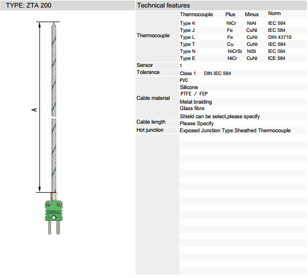Select the Metal braiding option
This screenshot has height=278, width=308.
pos(196,102)
